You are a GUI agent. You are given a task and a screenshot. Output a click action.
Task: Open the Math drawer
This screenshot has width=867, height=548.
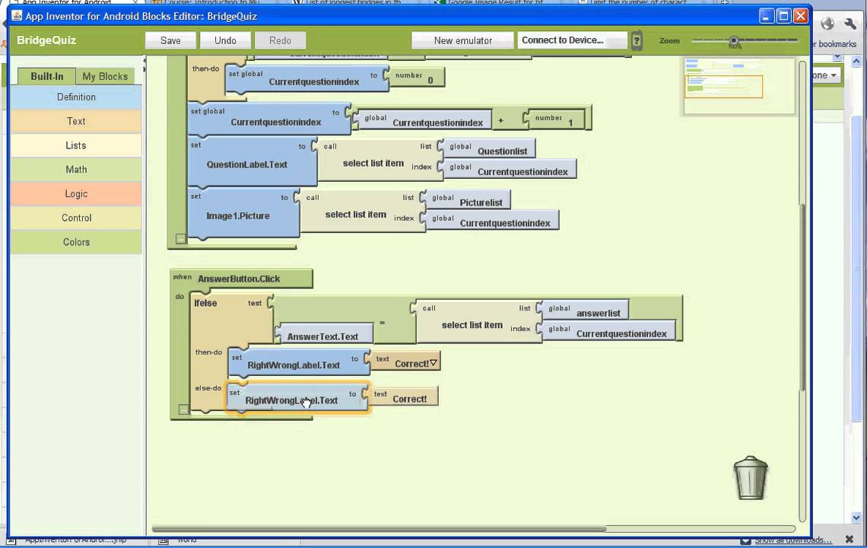tap(76, 170)
